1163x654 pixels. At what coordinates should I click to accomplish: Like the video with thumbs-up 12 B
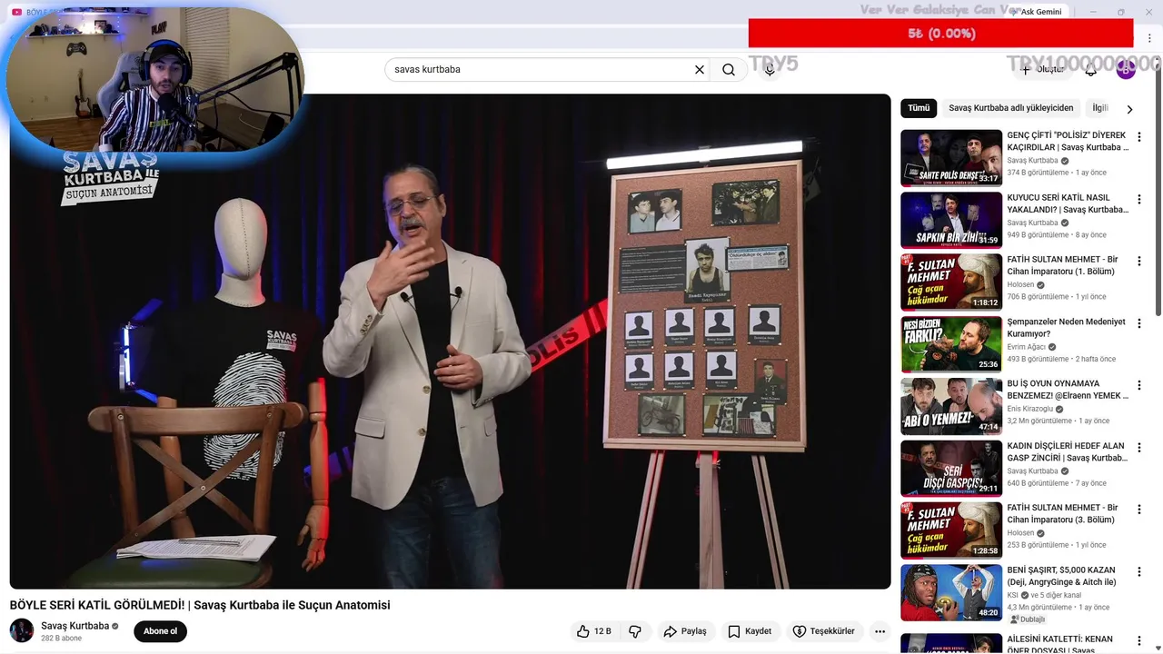(x=593, y=631)
